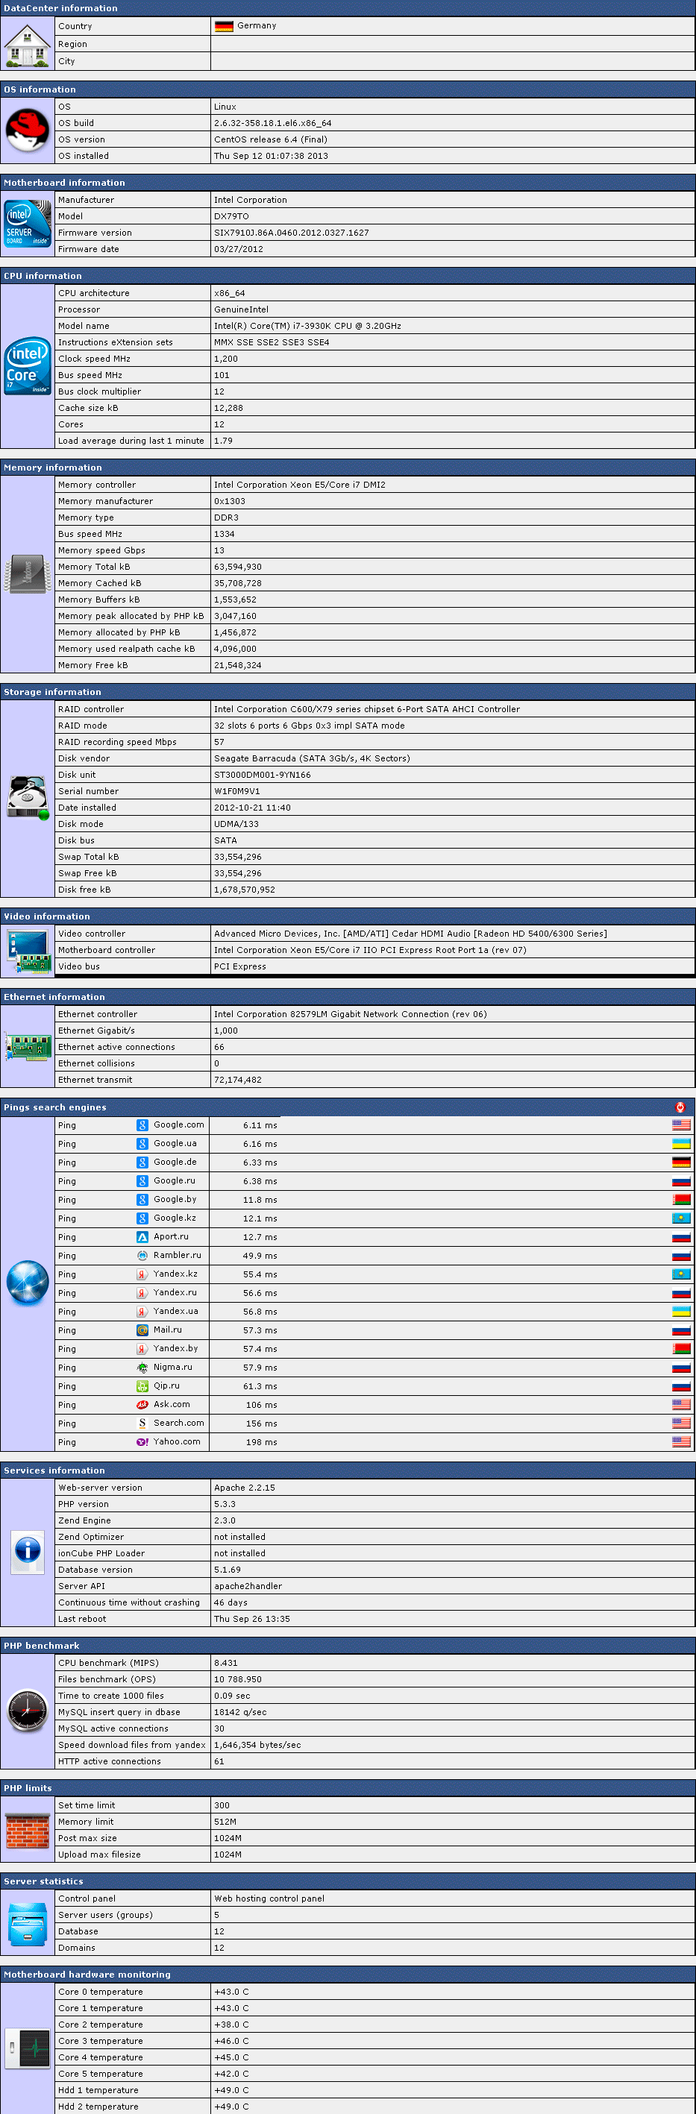
Task: Click the apache2handler Server API value
Action: [248, 1586]
